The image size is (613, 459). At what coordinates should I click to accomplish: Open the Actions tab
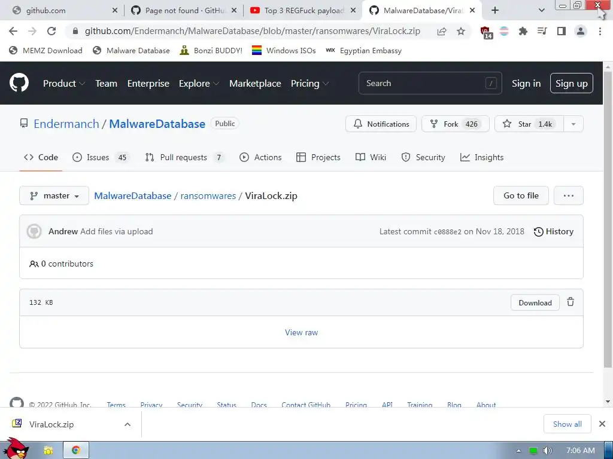coord(260,157)
